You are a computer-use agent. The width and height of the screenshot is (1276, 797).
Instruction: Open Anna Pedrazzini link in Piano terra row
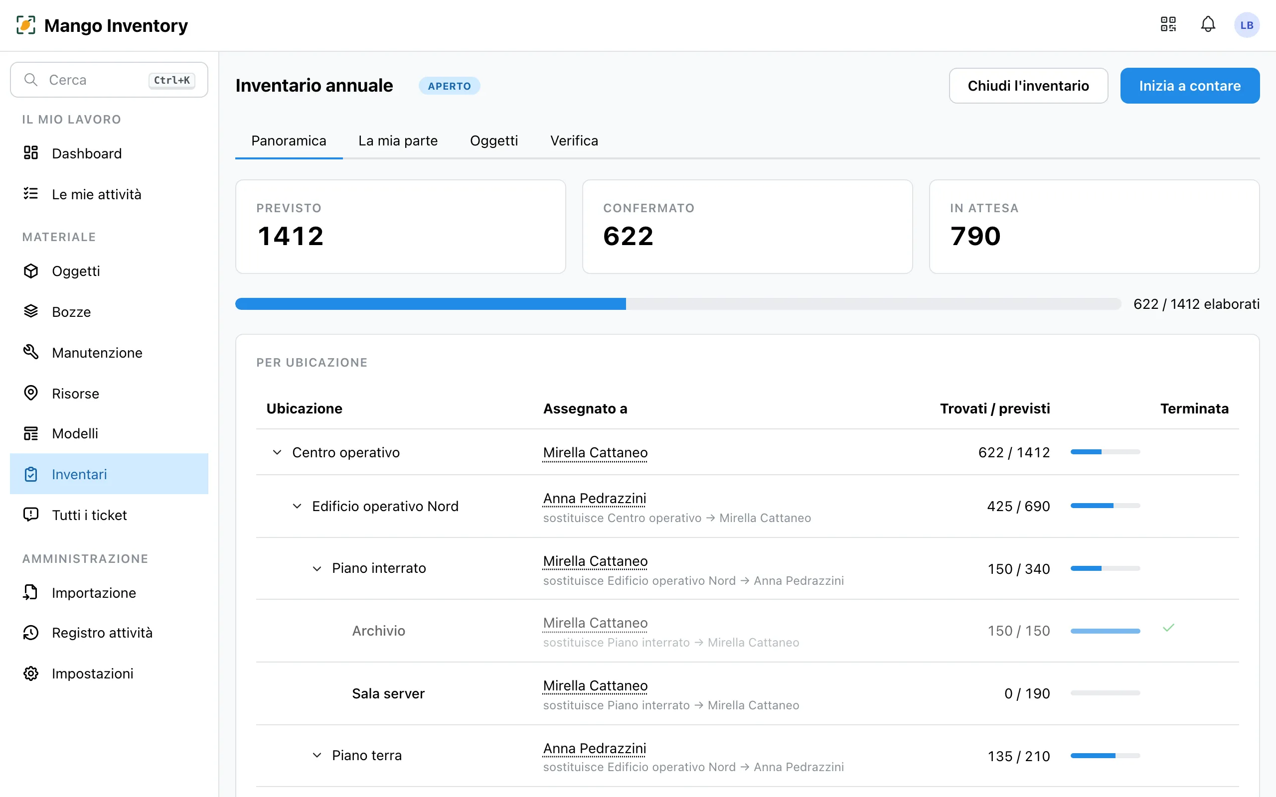tap(594, 748)
